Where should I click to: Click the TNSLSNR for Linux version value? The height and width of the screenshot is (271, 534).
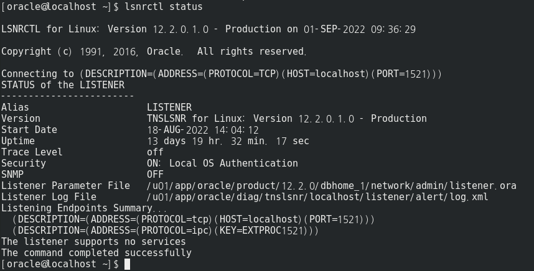[x=287, y=119]
